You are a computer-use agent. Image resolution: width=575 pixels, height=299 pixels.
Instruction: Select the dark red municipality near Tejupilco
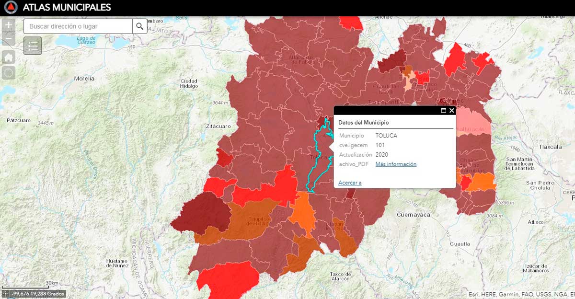[204, 213]
